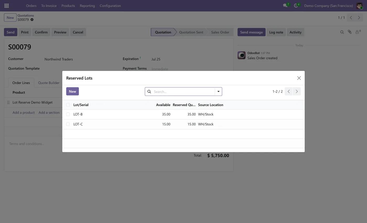The width and height of the screenshot is (367, 223).
Task: Open the Orders menu
Action: point(31,6)
